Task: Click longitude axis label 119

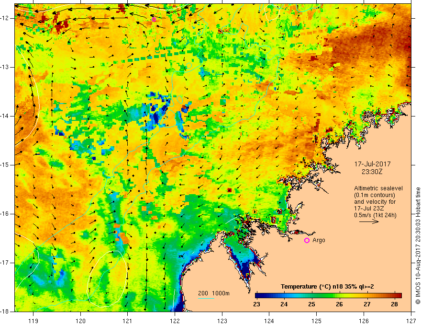Action: coord(33,321)
